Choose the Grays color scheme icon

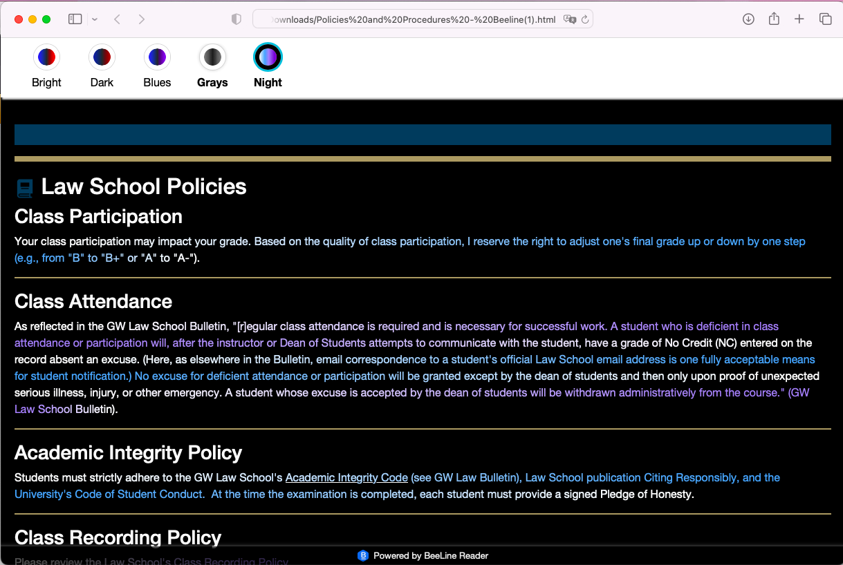click(x=212, y=57)
